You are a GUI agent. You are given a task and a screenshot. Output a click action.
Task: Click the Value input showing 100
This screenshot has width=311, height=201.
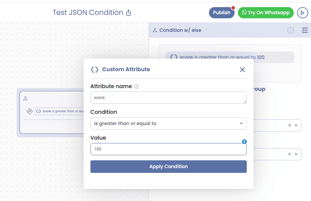click(169, 149)
